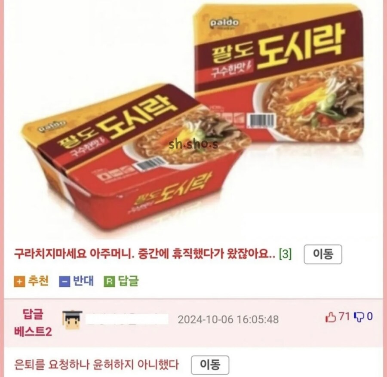Image resolution: width=387 pixels, height=377 pixels.
Task: Click the 은퇴를 요청하나 윤허하지 아니했다 comment text
Action: 96,365
